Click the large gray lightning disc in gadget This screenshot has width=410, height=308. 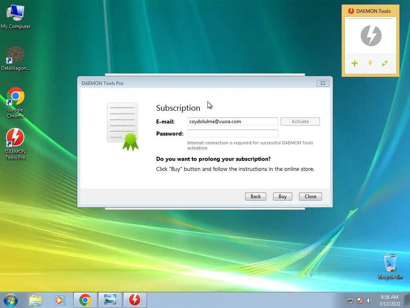tap(371, 35)
